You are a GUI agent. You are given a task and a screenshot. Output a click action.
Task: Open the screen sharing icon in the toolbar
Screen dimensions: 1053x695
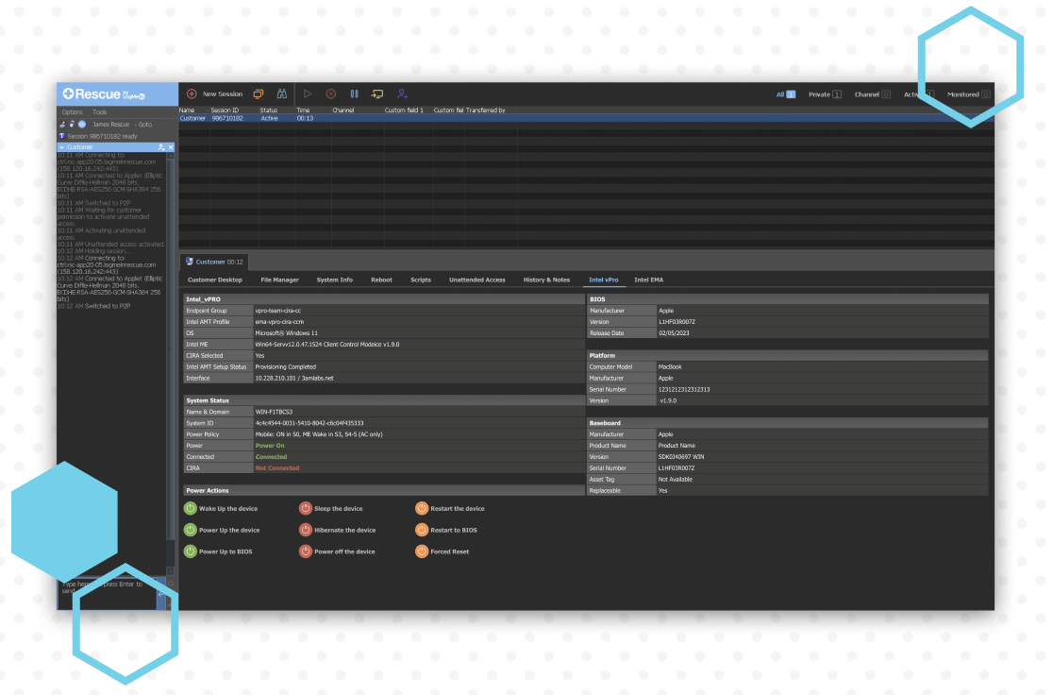coord(258,93)
